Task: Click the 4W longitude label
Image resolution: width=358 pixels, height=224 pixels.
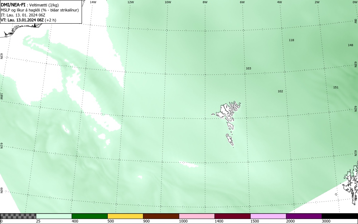Action: pyautogui.click(x=280, y=2)
